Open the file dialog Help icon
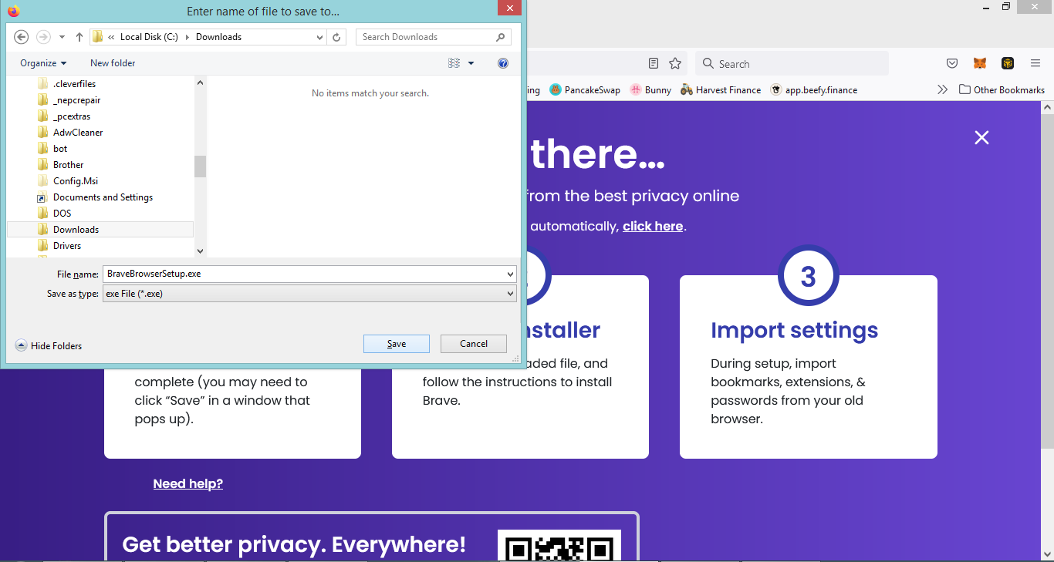1054x562 pixels. tap(503, 63)
